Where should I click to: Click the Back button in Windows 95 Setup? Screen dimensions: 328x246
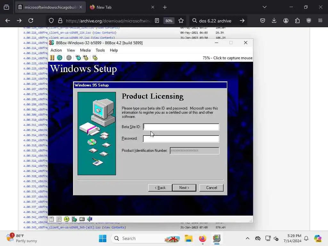click(x=160, y=188)
